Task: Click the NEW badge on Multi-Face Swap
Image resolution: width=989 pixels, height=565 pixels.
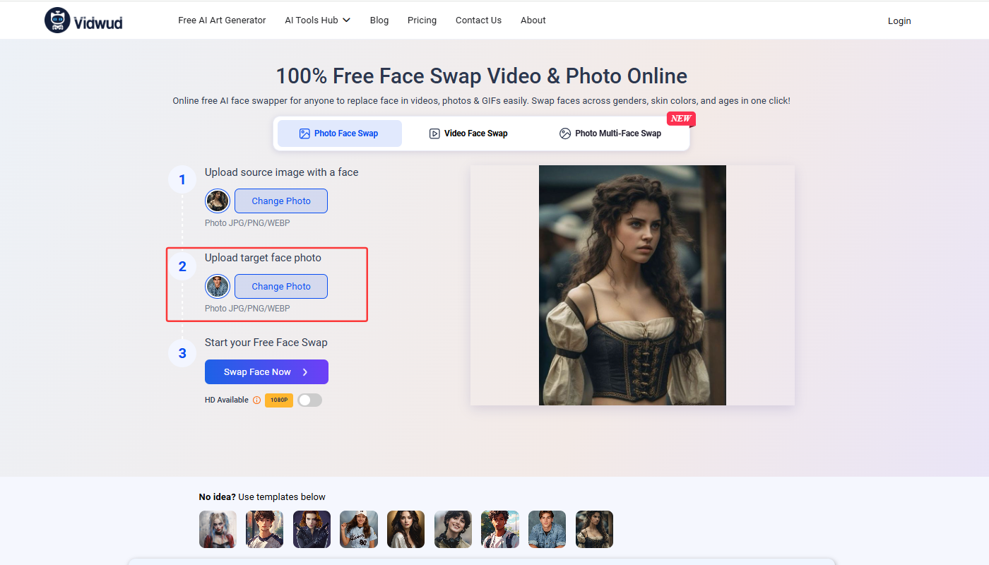Action: [680, 119]
